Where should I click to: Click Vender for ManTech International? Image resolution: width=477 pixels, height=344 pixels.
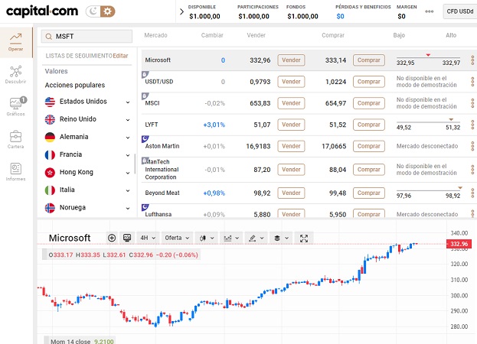pyautogui.click(x=291, y=170)
